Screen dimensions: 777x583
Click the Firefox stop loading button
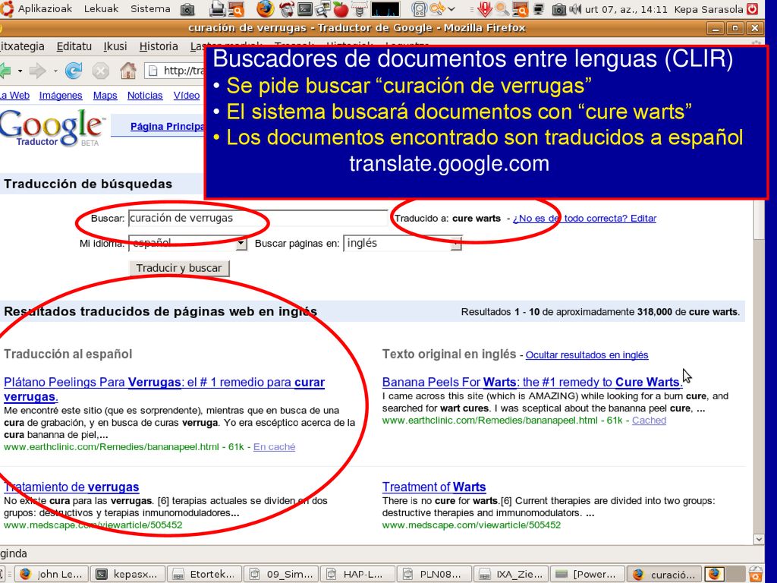coord(101,71)
